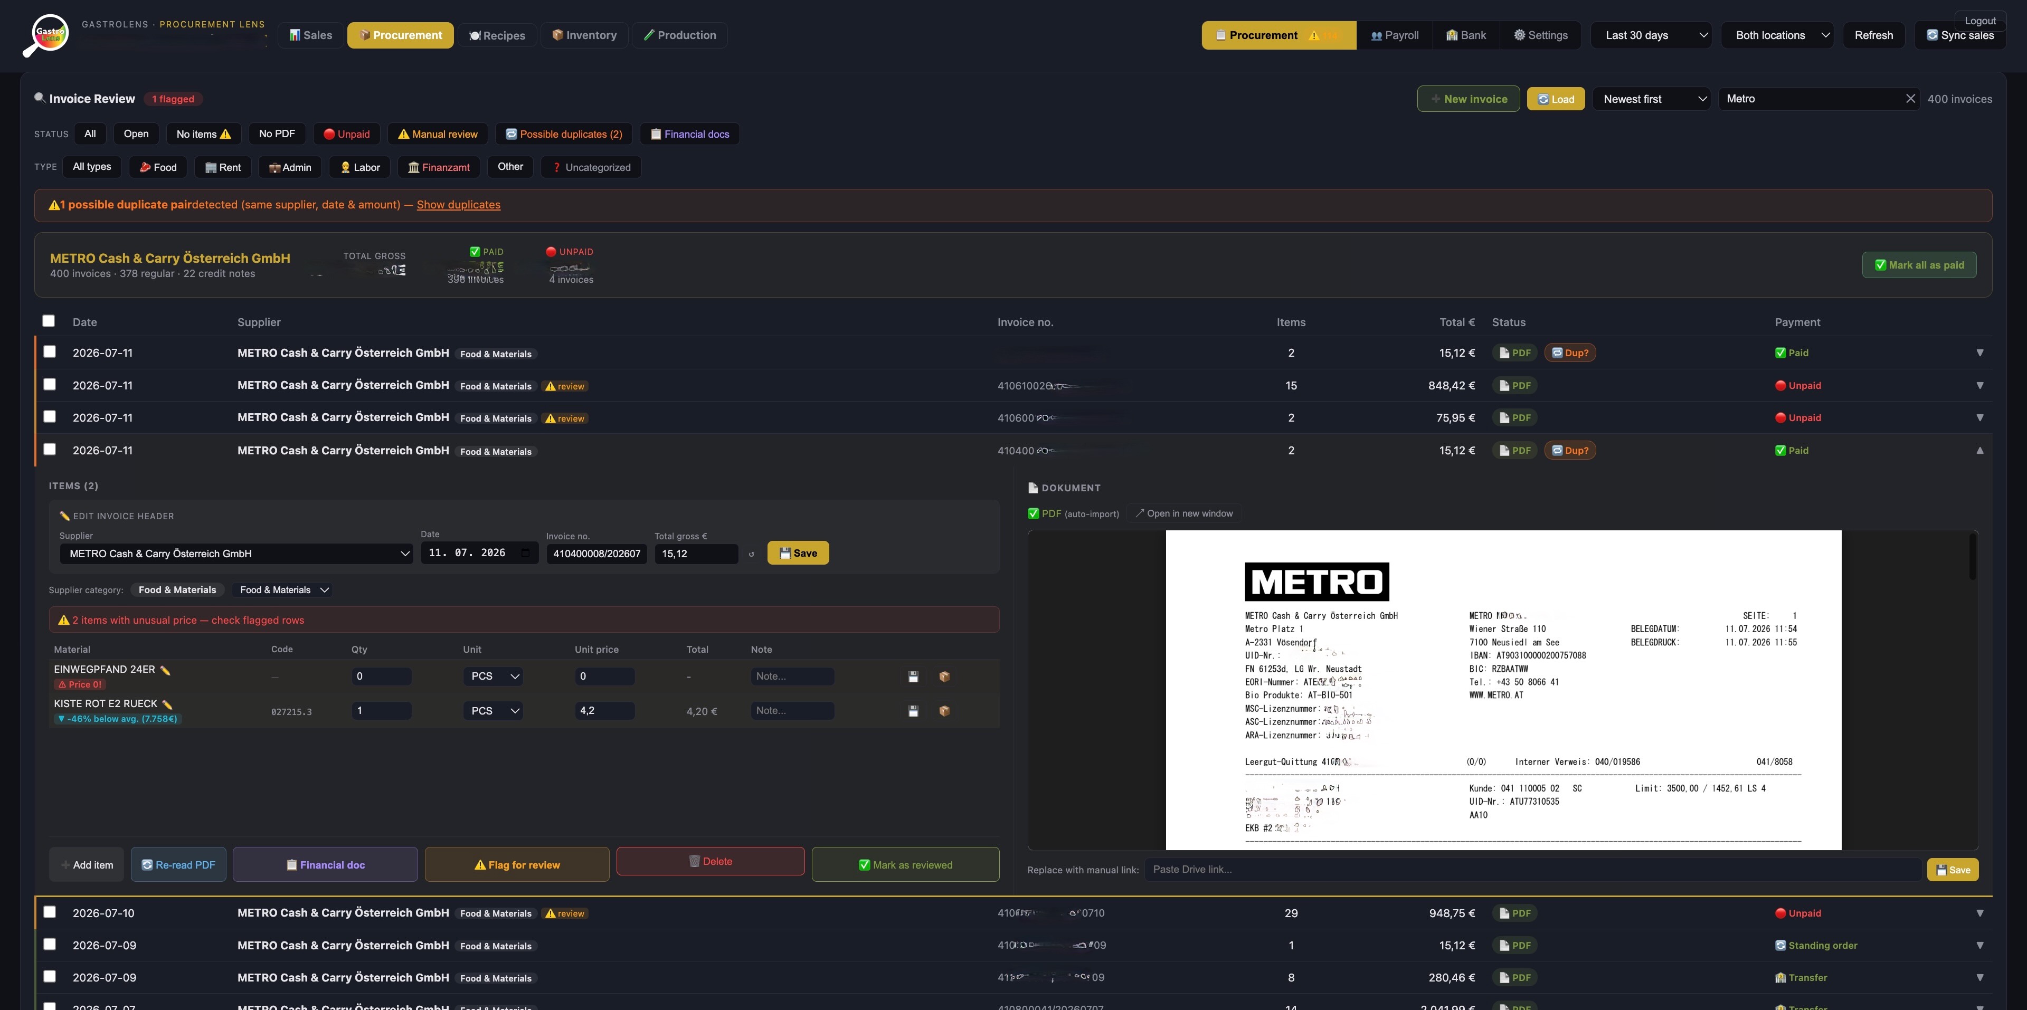Tick the checkbox for the 75,95 € invoice
Screen dimensions: 2027x1010
50,417
